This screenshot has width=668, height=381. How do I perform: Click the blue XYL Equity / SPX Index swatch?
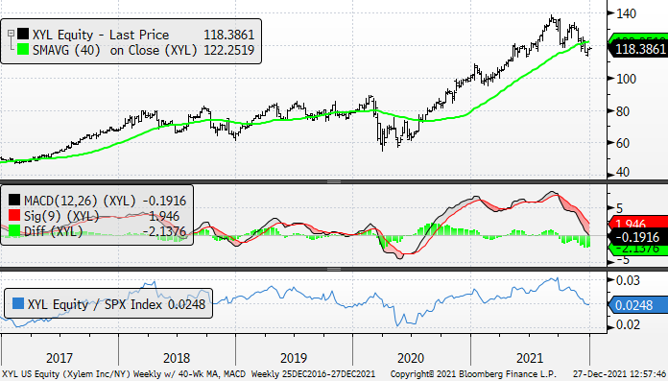[x=18, y=304]
